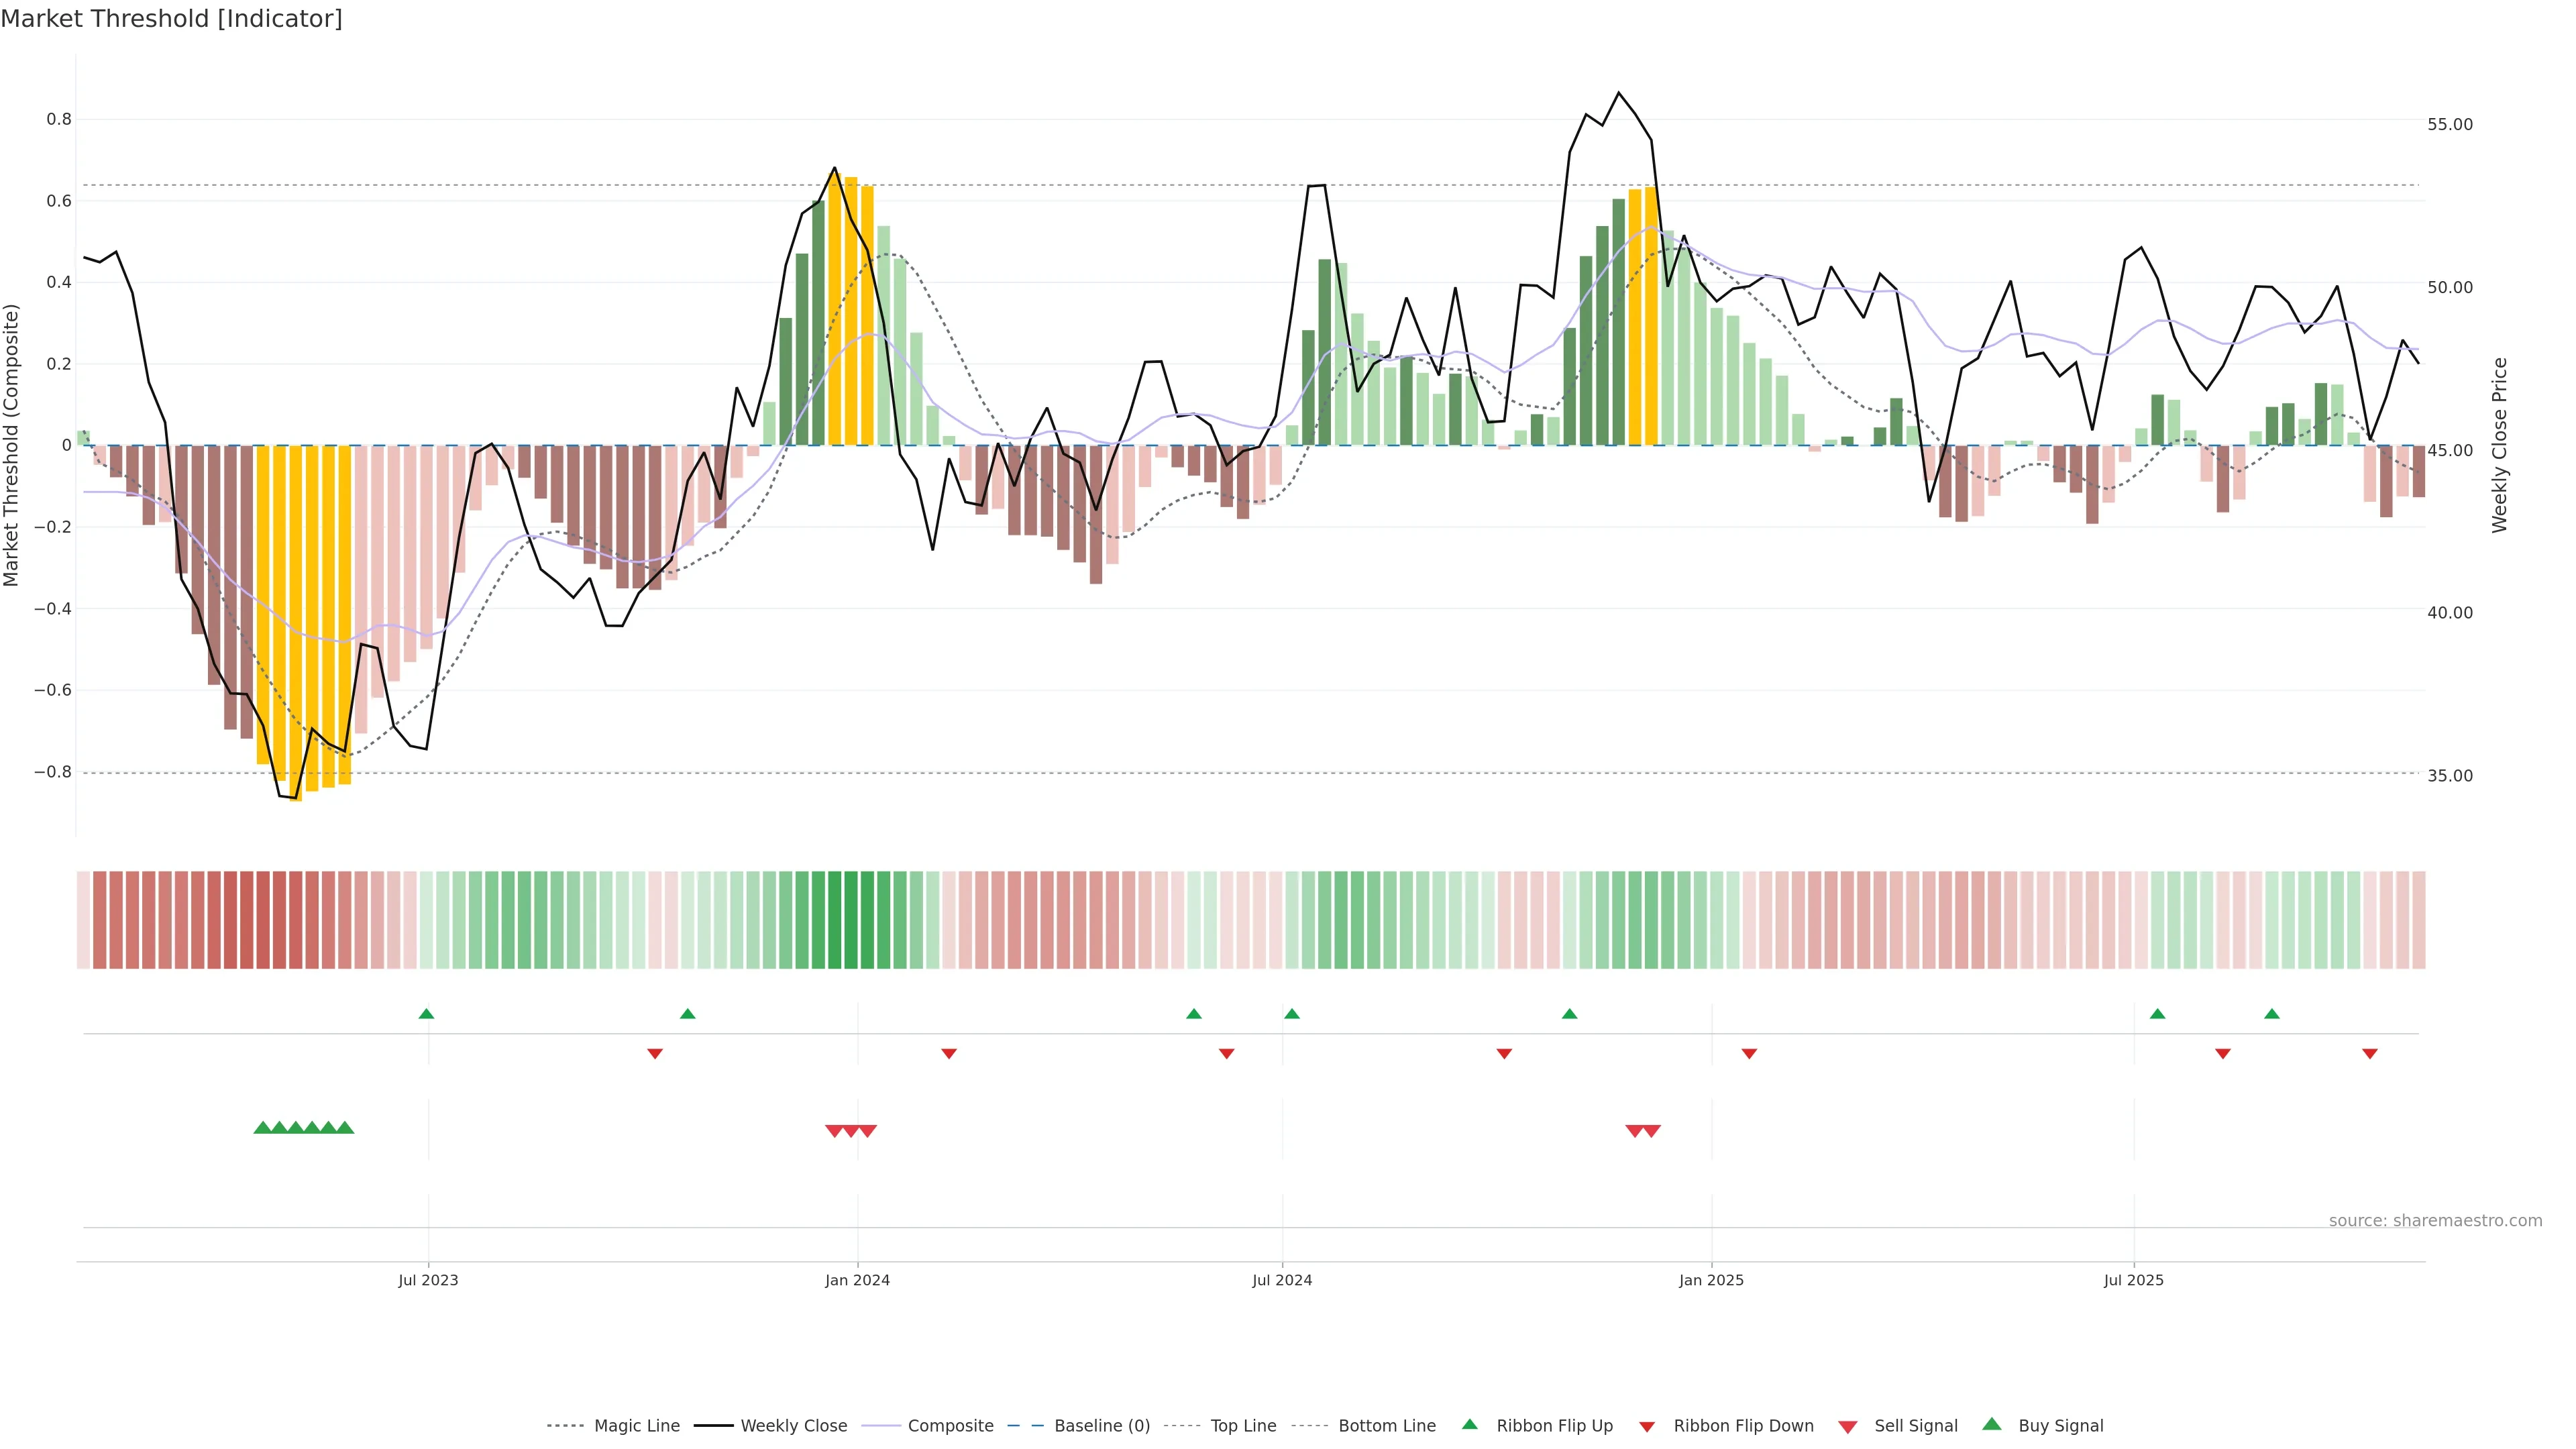This screenshot has height=1449, width=2576.
Task: Click the last red flip-down marker in late 2025
Action: click(2370, 1054)
